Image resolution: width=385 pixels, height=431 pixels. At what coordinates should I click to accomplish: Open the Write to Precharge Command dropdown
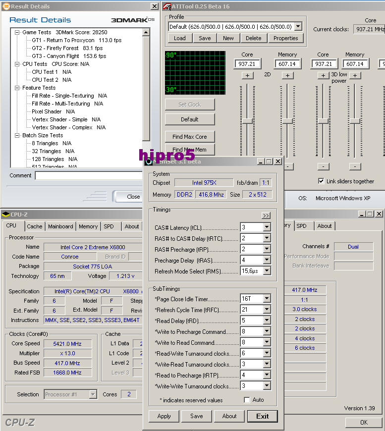coord(267,331)
